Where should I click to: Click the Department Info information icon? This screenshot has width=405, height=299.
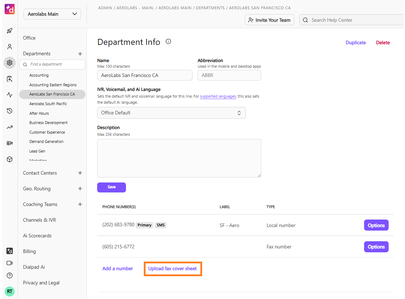pos(168,41)
